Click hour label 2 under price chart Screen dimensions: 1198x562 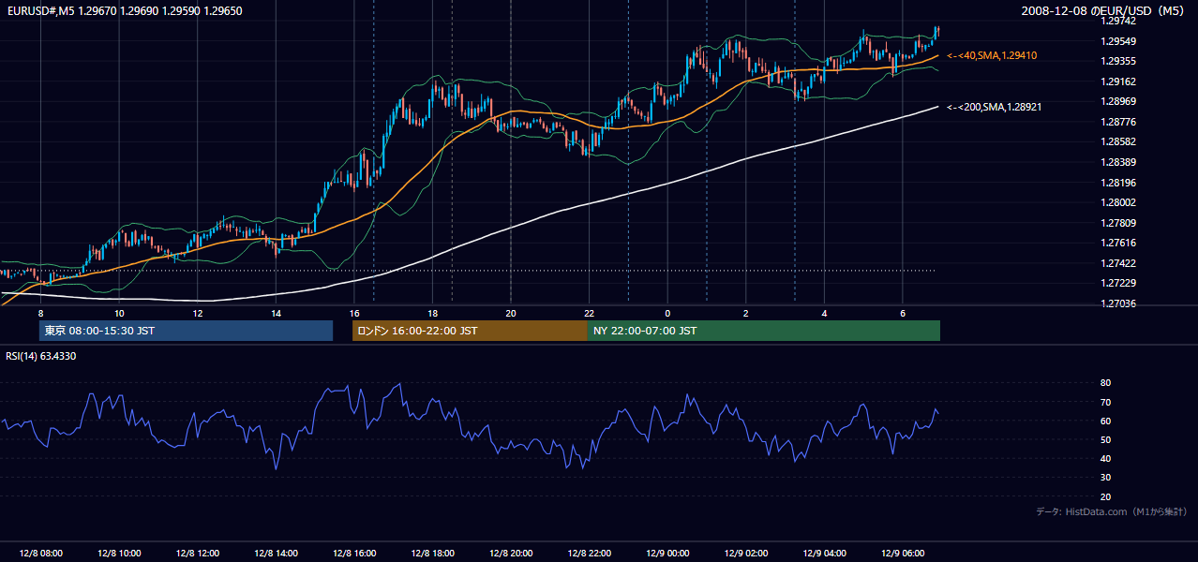click(x=746, y=313)
